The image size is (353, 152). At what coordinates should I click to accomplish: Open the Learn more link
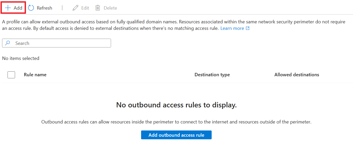(x=233, y=28)
